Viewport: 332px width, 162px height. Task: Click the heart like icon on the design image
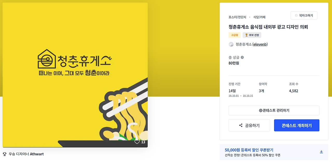[137, 142]
